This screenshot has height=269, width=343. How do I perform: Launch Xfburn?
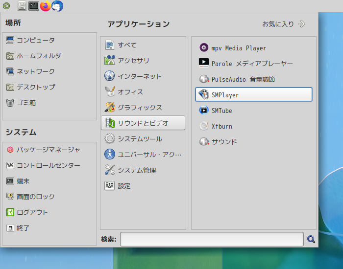(x=254, y=126)
